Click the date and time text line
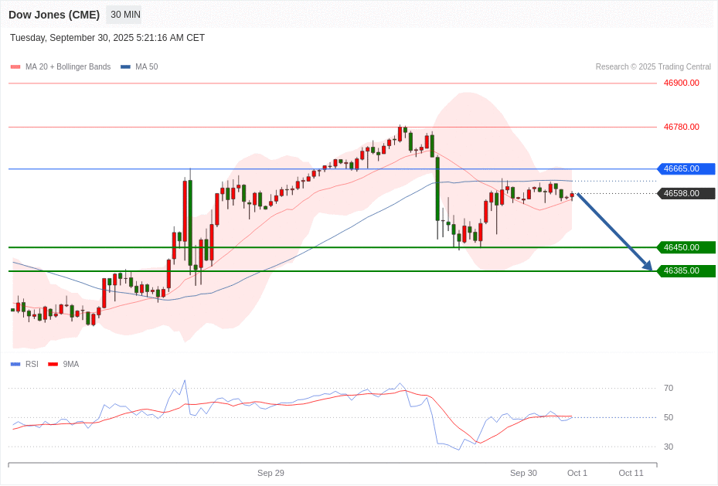 click(x=107, y=38)
